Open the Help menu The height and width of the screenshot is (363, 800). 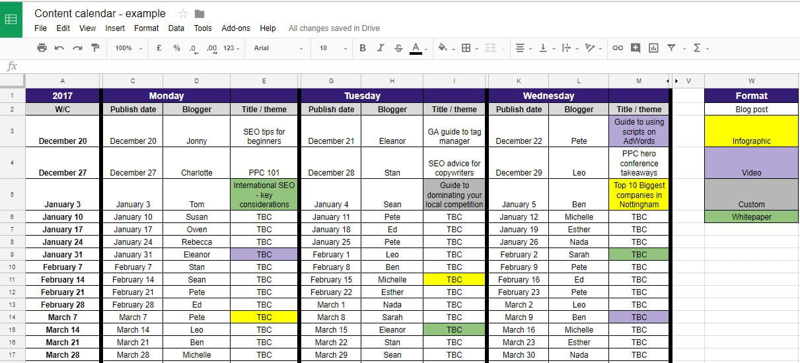click(268, 28)
